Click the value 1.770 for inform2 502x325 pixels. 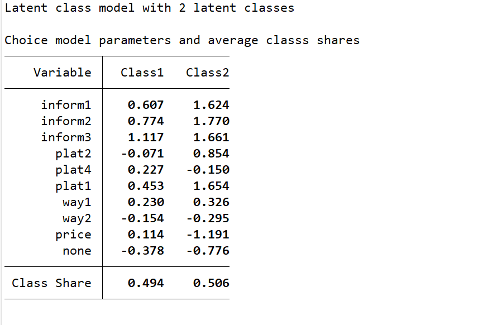pos(211,121)
